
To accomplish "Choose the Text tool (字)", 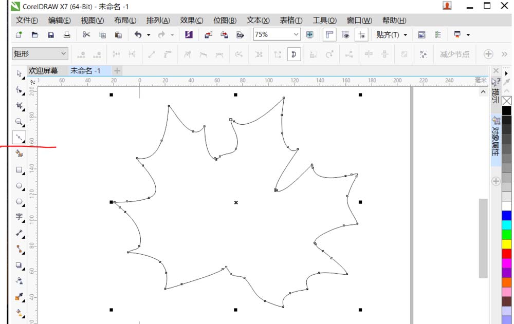I will pos(19,217).
